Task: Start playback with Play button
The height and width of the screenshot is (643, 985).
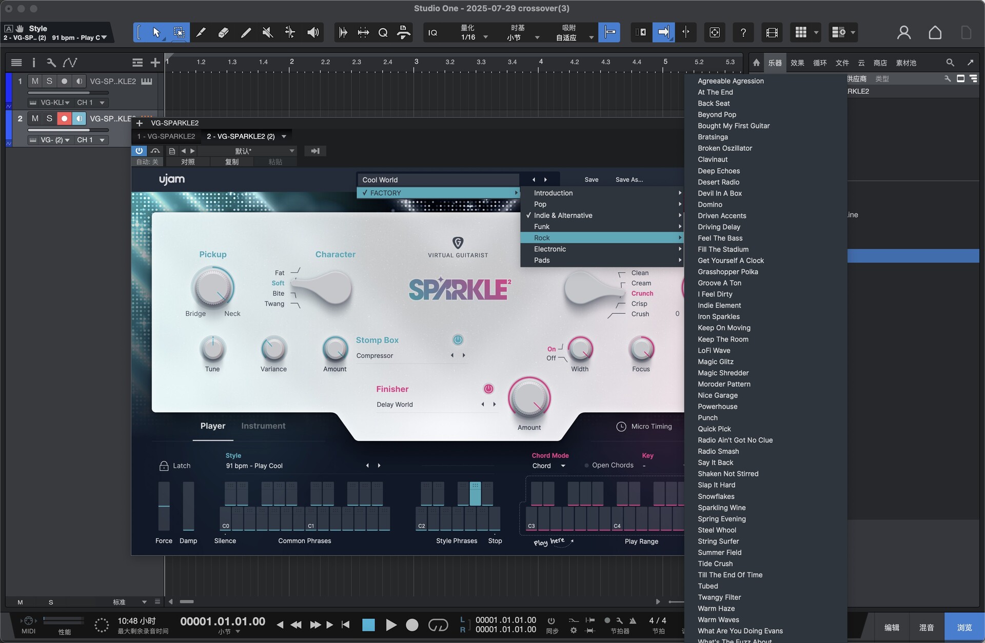Action: 390,625
